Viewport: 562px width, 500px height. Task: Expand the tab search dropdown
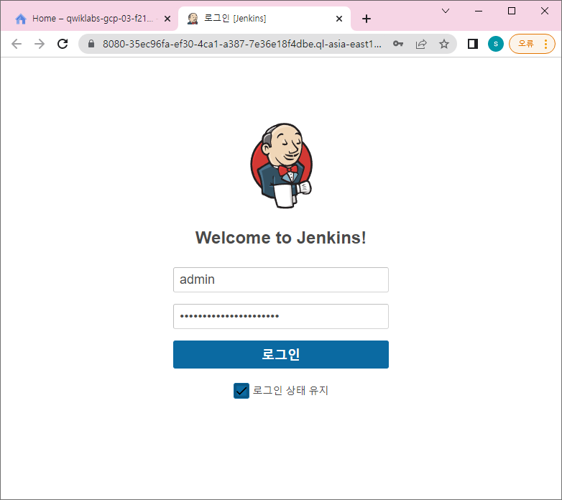[x=446, y=11]
